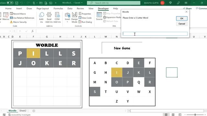
Task: Toggle Design Mode
Action: pos(74,18)
